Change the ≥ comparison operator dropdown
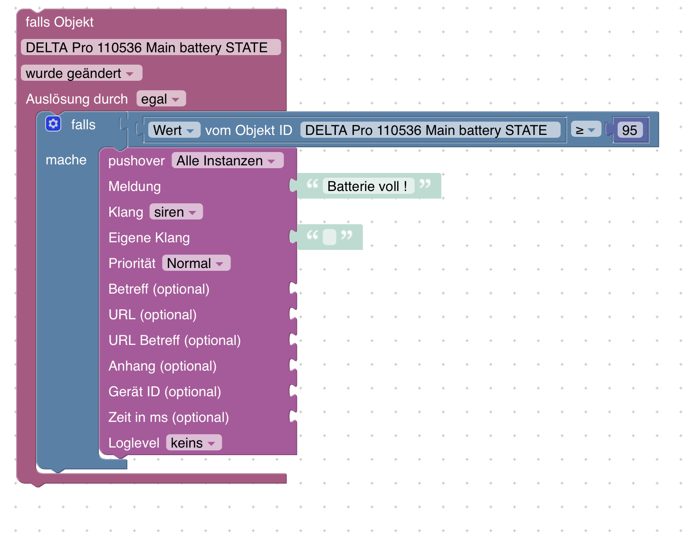This screenshot has width=688, height=534. [586, 130]
